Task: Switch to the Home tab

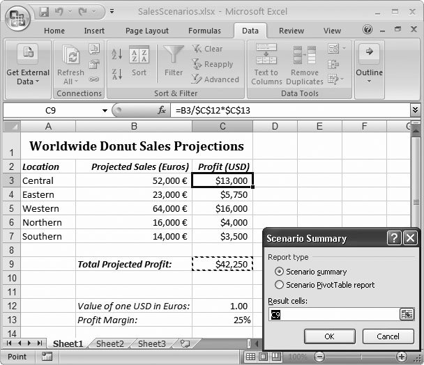Action: 54,31
